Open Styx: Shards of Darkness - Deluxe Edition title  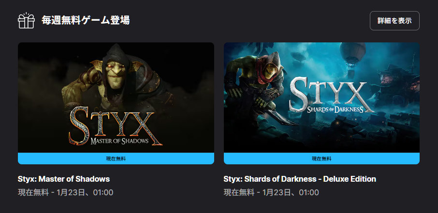point(300,179)
